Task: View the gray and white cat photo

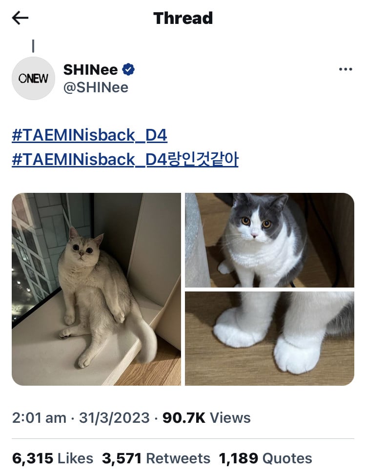Action: tap(269, 240)
